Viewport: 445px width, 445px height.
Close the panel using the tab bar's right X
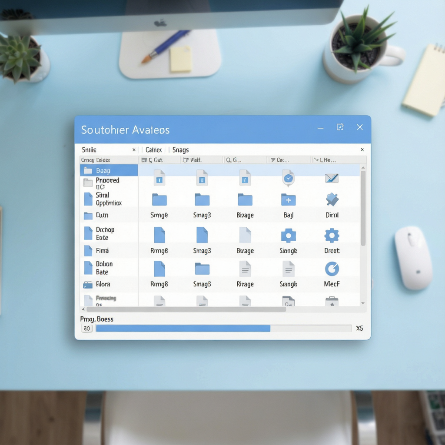362,149
